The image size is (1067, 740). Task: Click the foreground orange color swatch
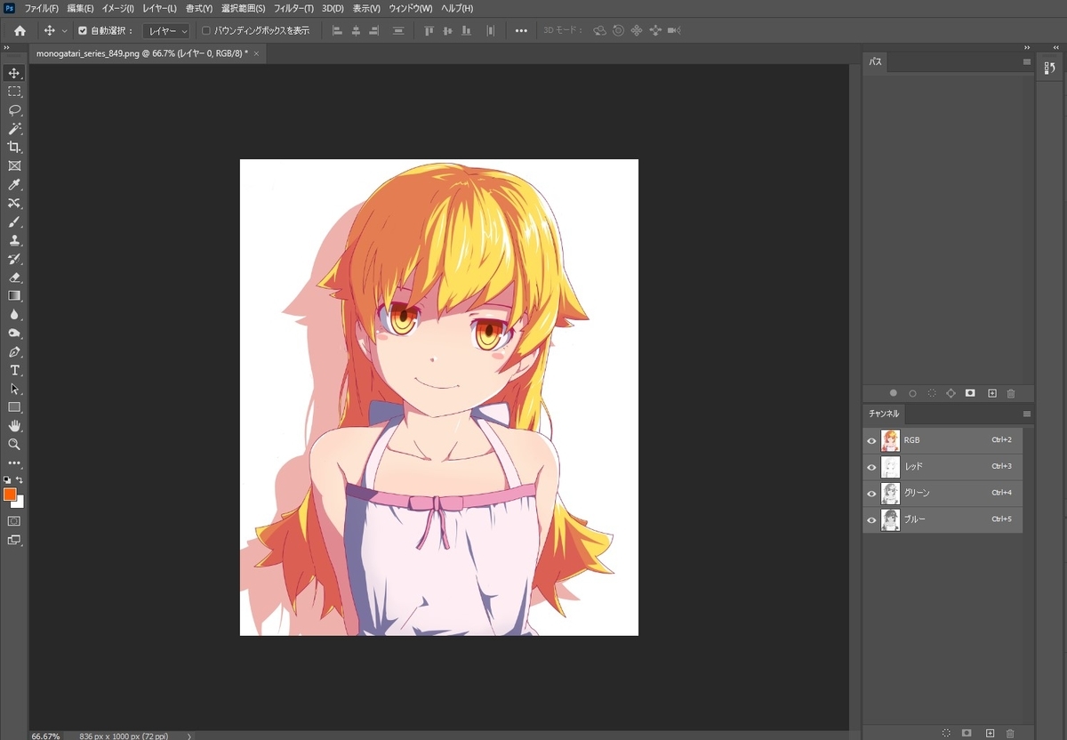tap(10, 495)
